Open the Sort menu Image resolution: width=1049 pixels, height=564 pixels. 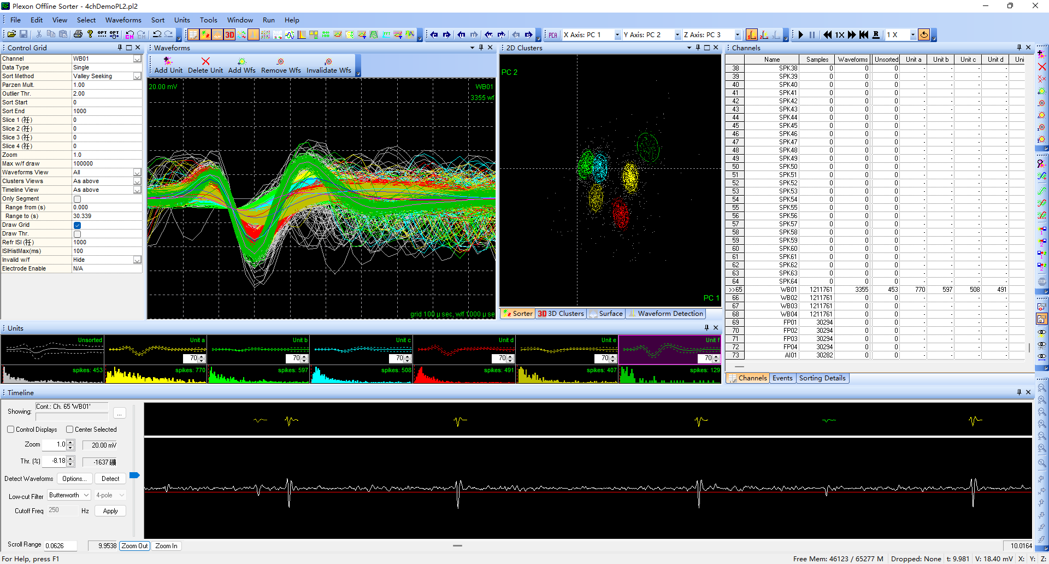click(x=158, y=20)
